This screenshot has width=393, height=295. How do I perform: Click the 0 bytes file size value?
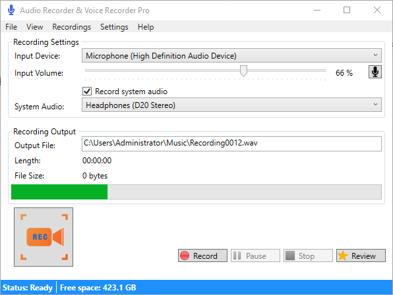[95, 176]
